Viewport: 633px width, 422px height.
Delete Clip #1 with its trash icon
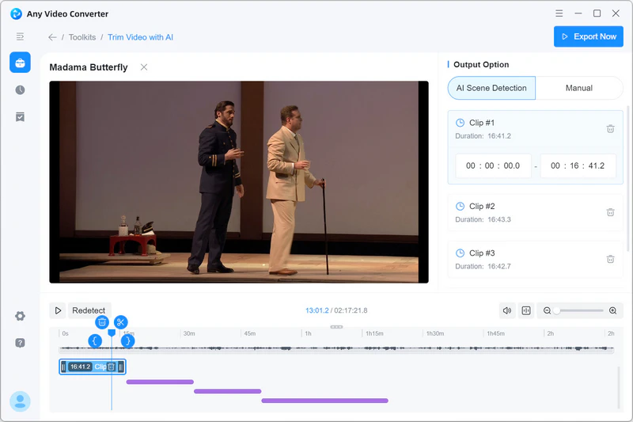(610, 129)
